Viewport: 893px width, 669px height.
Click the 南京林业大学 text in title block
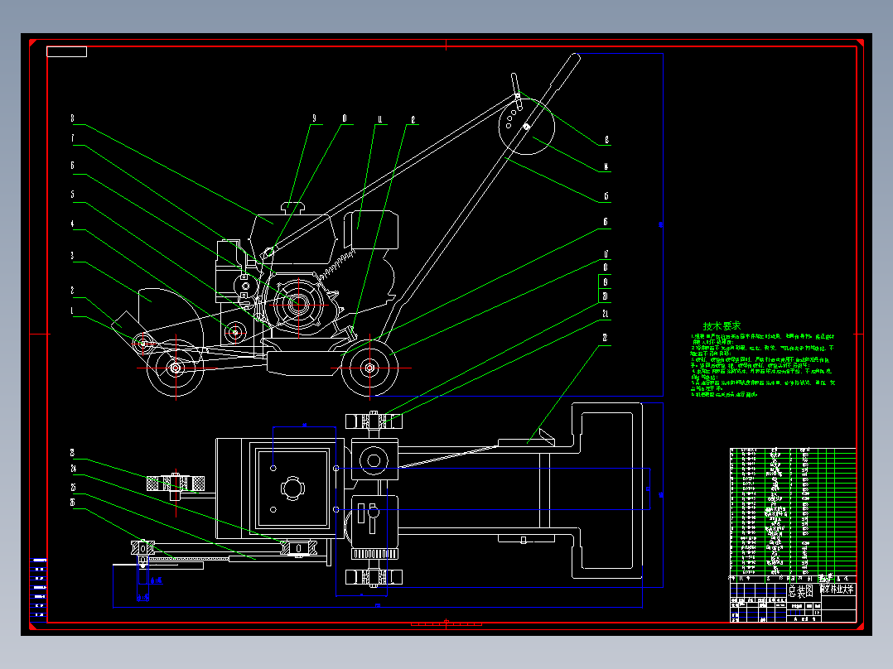pos(837,589)
